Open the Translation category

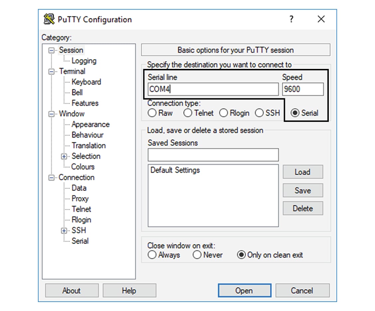88,146
